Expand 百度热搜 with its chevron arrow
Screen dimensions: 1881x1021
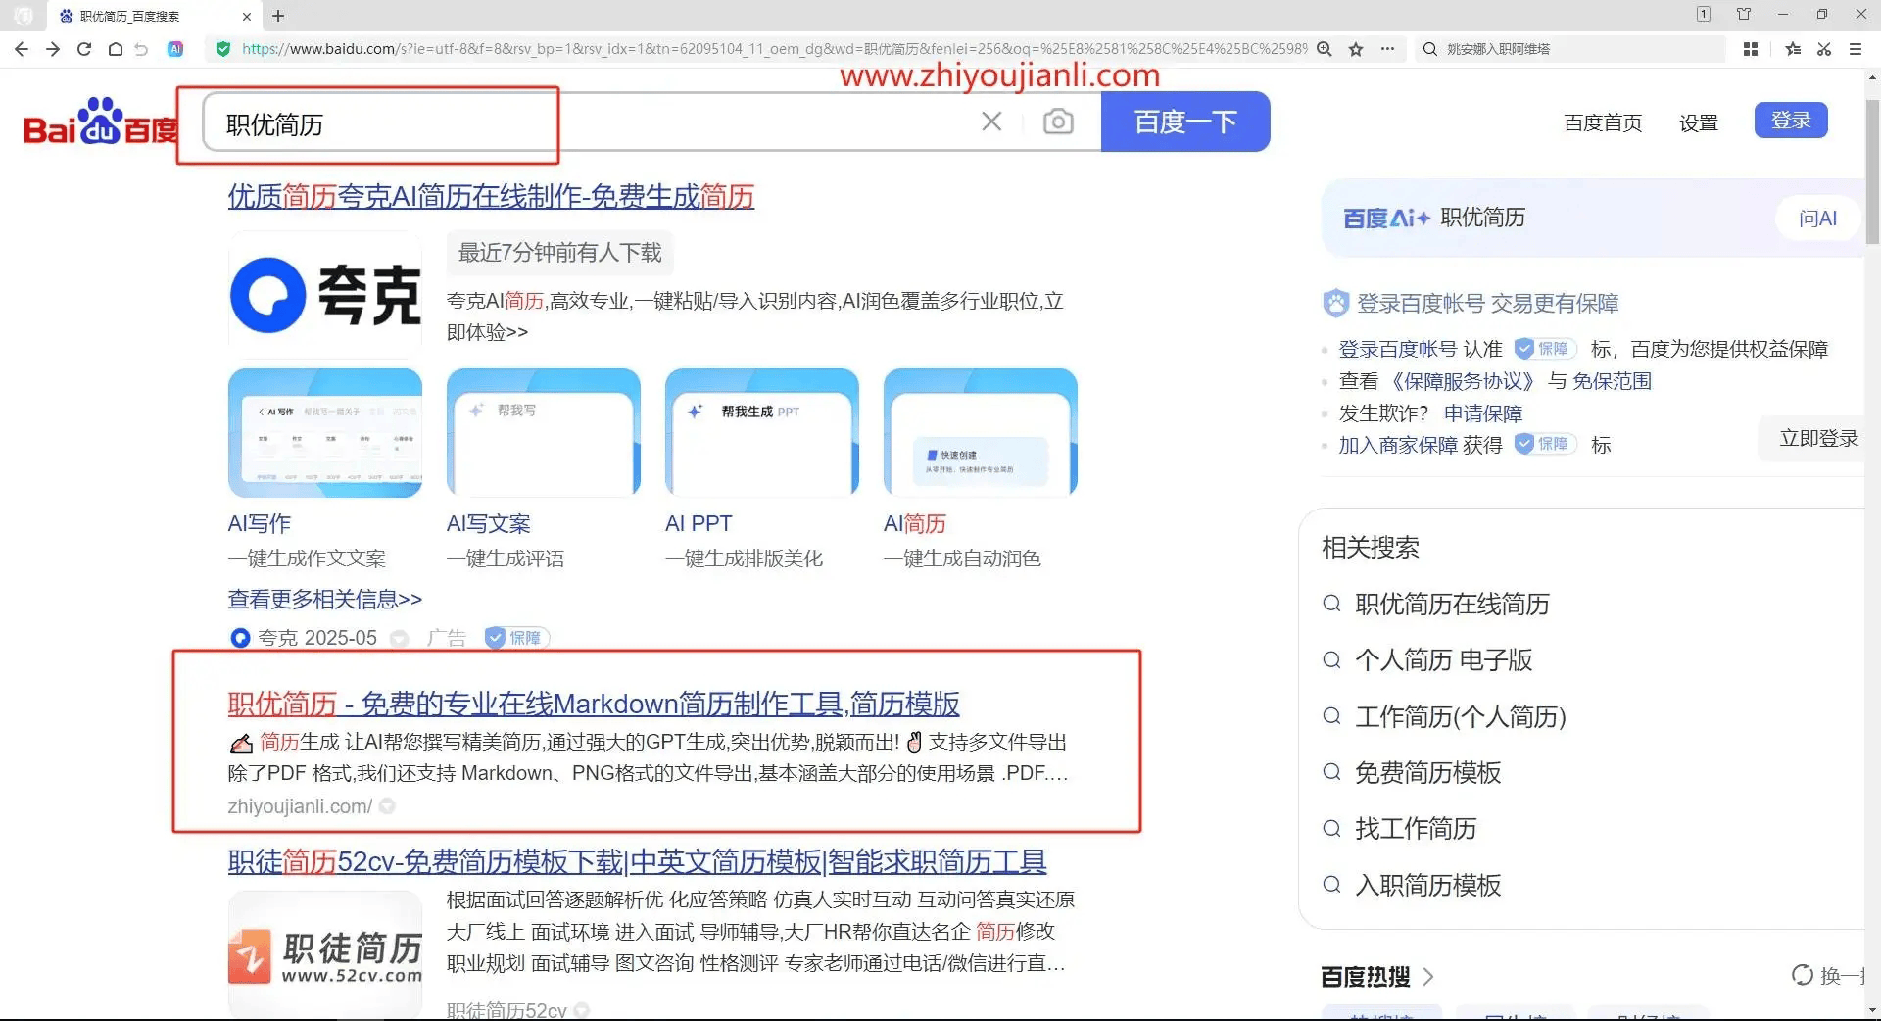point(1429,976)
